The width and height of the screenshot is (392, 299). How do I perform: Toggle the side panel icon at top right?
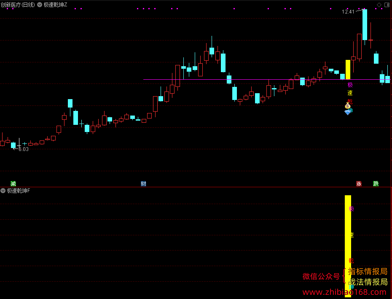tap(387, 5)
